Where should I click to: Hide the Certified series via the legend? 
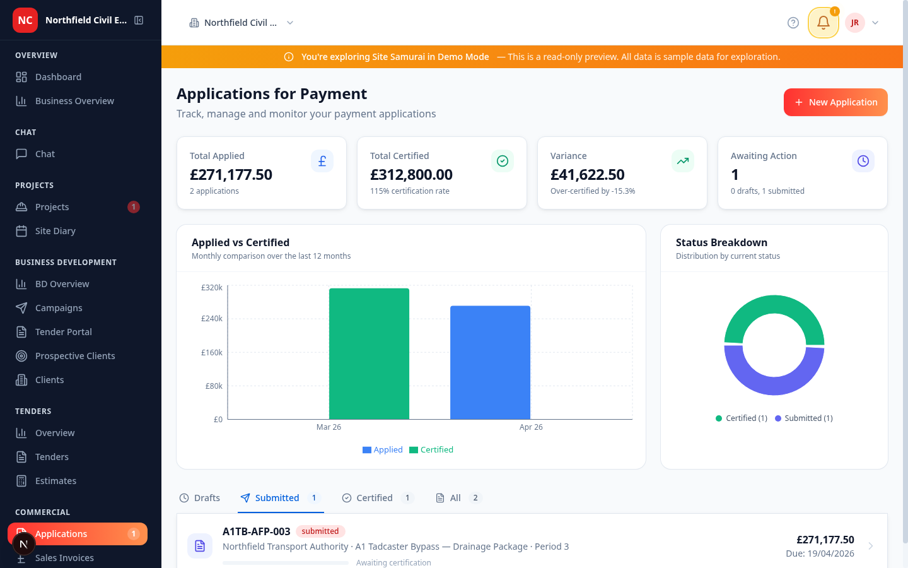tap(431, 449)
